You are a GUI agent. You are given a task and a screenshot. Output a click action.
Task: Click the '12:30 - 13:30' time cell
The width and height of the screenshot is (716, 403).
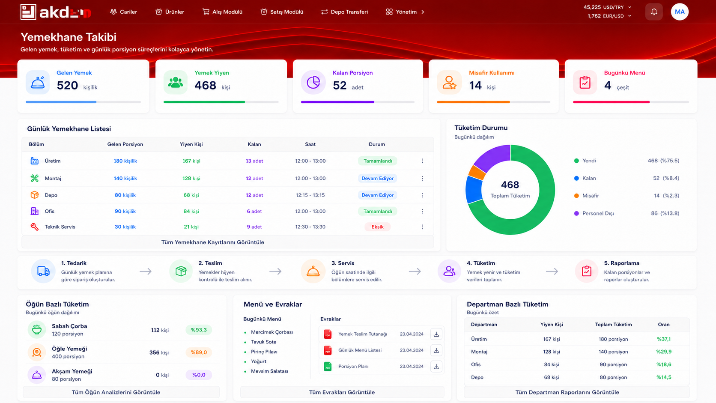point(310,227)
